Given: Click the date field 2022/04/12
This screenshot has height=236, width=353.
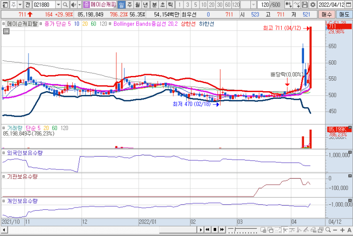Looking at the screenshot, I should coord(331,4).
